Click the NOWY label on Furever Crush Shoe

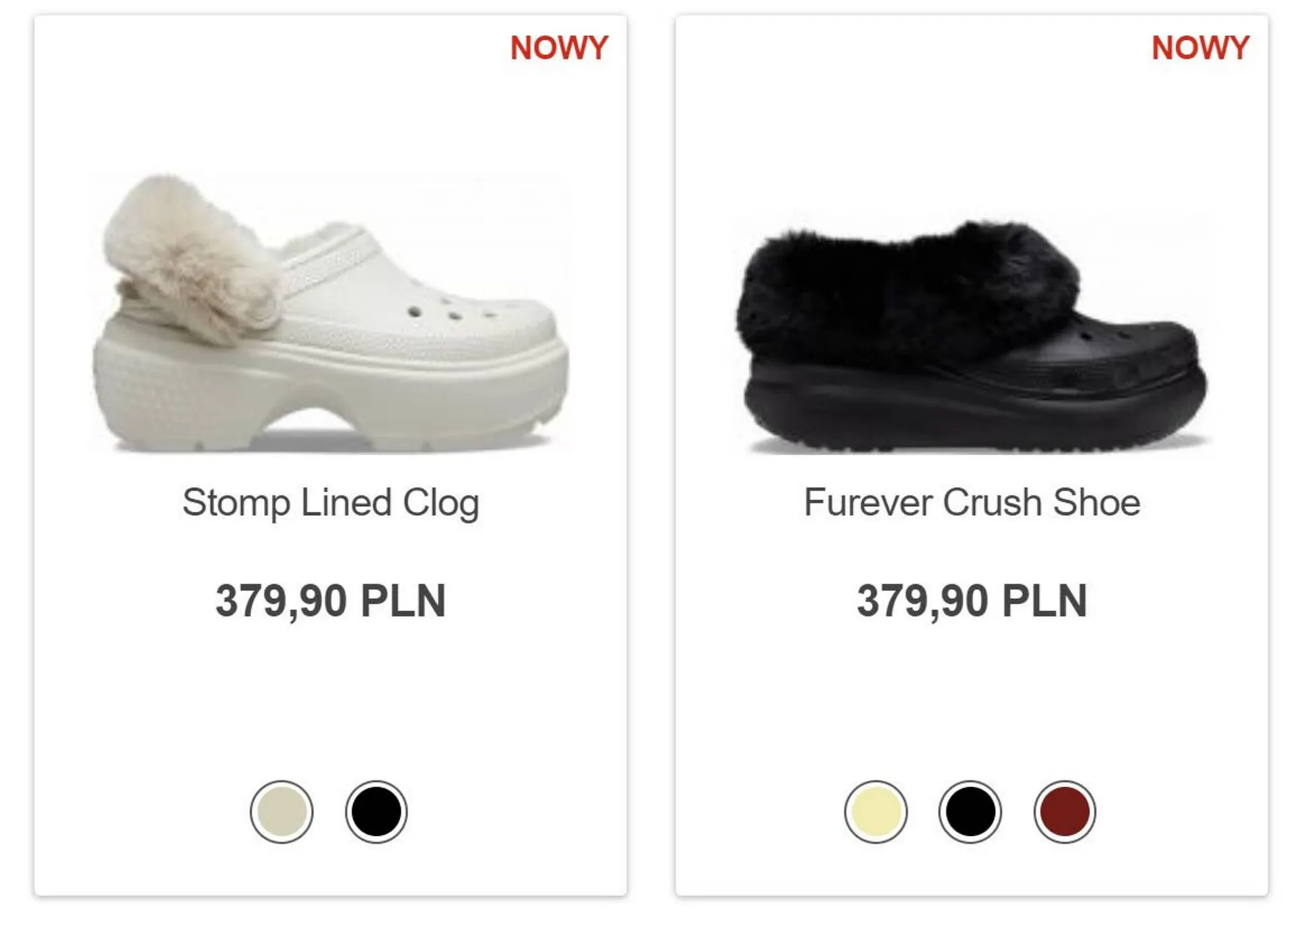(x=1200, y=48)
